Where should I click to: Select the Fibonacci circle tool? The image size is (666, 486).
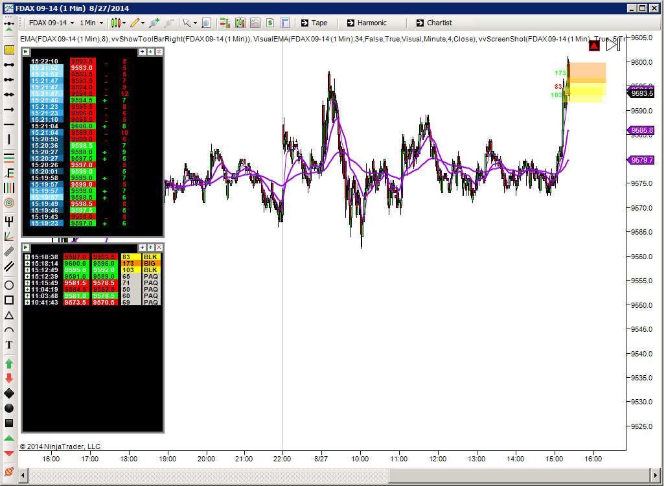(x=9, y=203)
